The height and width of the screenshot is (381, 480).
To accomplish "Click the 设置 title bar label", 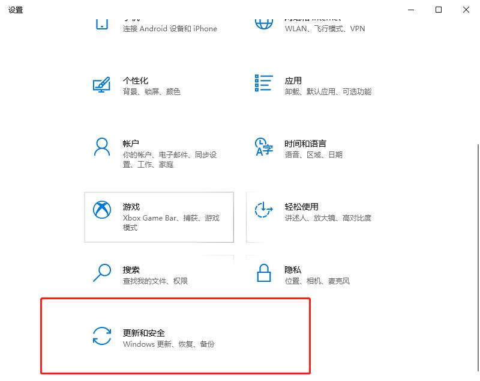I will 15,10.
